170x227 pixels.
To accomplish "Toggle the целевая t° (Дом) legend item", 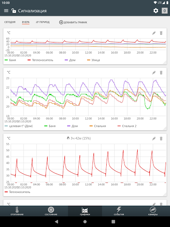I will pyautogui.click(x=19, y=126).
